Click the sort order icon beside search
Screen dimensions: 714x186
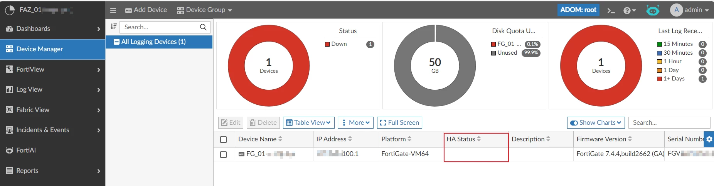pyautogui.click(x=114, y=27)
